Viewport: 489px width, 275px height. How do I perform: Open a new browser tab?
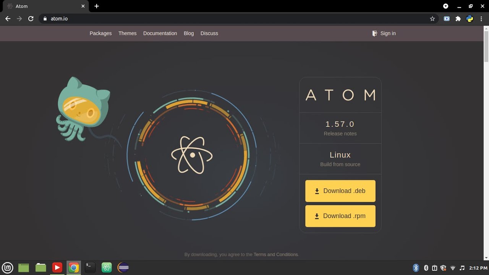pyautogui.click(x=97, y=6)
